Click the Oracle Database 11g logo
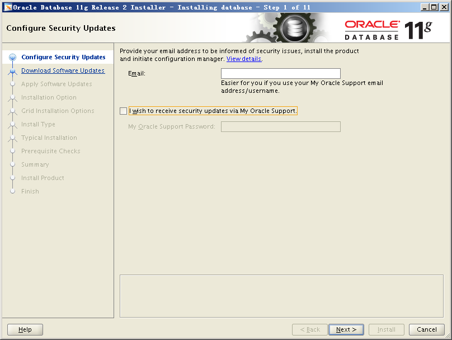The height and width of the screenshot is (340, 452). tap(388, 29)
